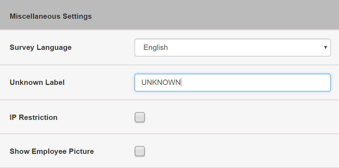
Task: Click blank space right of Employee Picture checkbox
Action: click(238, 151)
